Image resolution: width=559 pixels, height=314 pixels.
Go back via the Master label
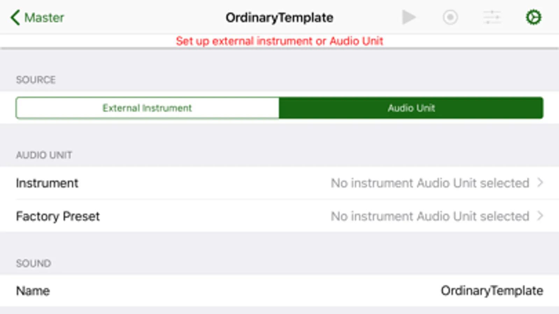coord(44,17)
